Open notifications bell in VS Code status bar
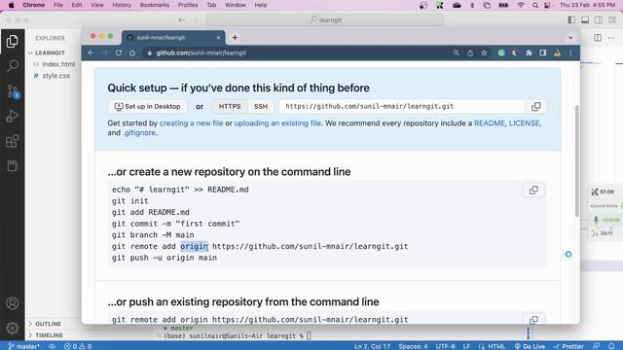 coord(611,346)
